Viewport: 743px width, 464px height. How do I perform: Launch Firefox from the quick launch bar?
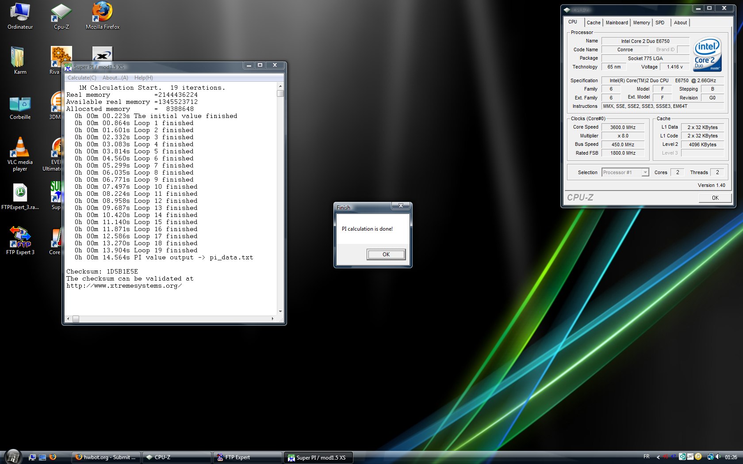pyautogui.click(x=53, y=457)
